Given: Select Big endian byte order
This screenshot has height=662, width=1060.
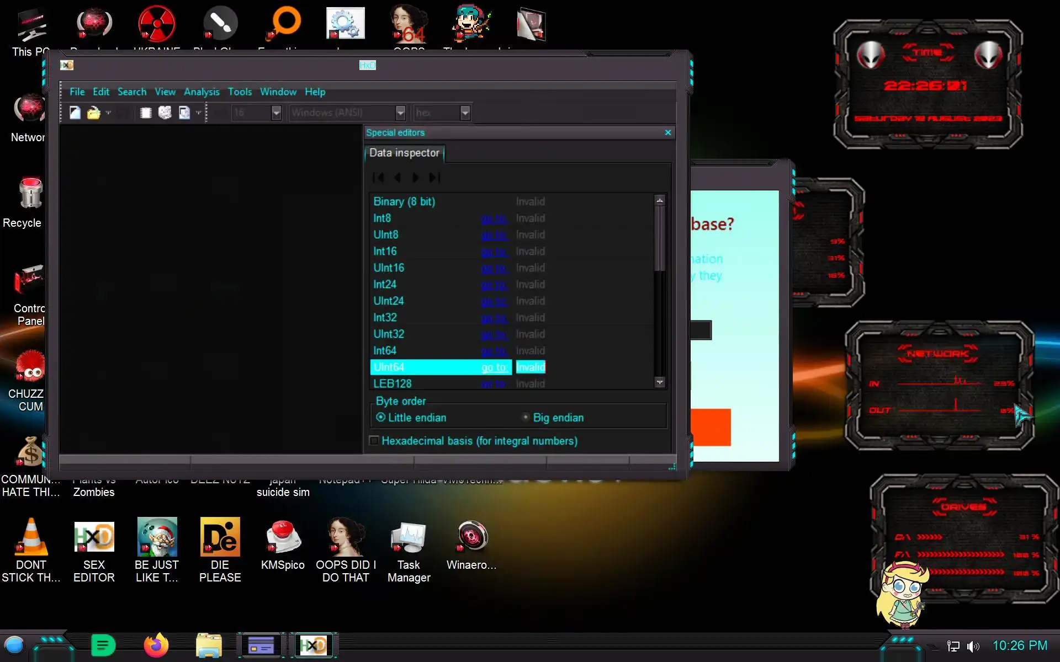Looking at the screenshot, I should tap(526, 418).
